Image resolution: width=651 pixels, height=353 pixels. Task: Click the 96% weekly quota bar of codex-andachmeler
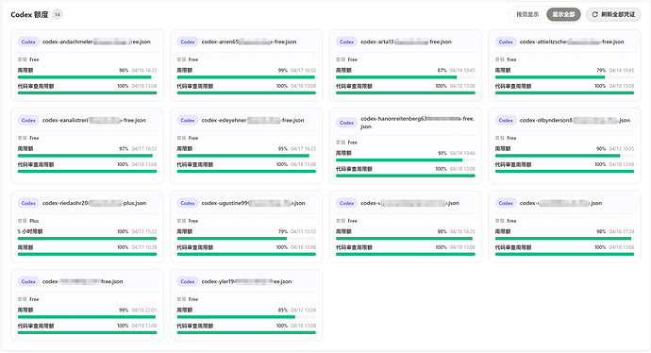tap(87, 77)
